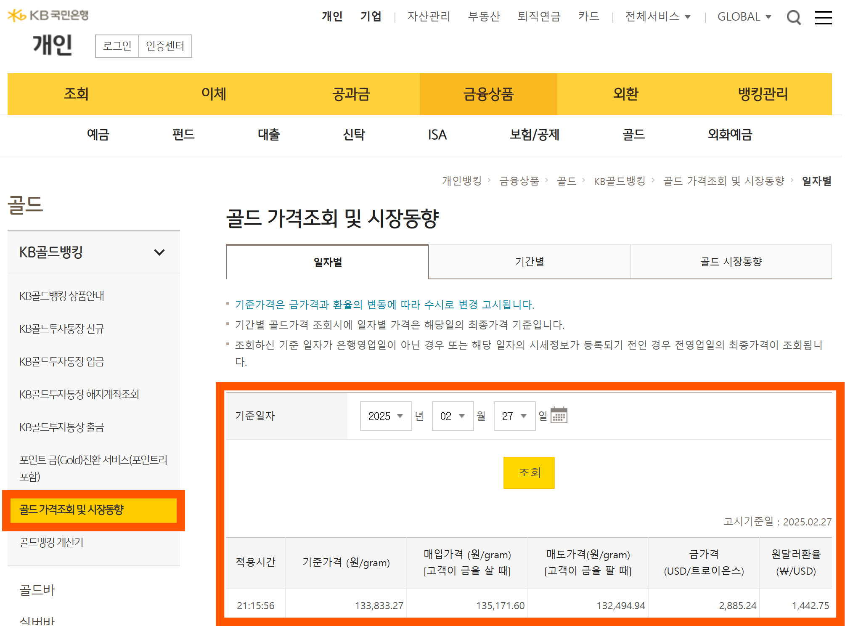Open the month 02 dropdown
This screenshot has height=626, width=845.
(x=452, y=416)
